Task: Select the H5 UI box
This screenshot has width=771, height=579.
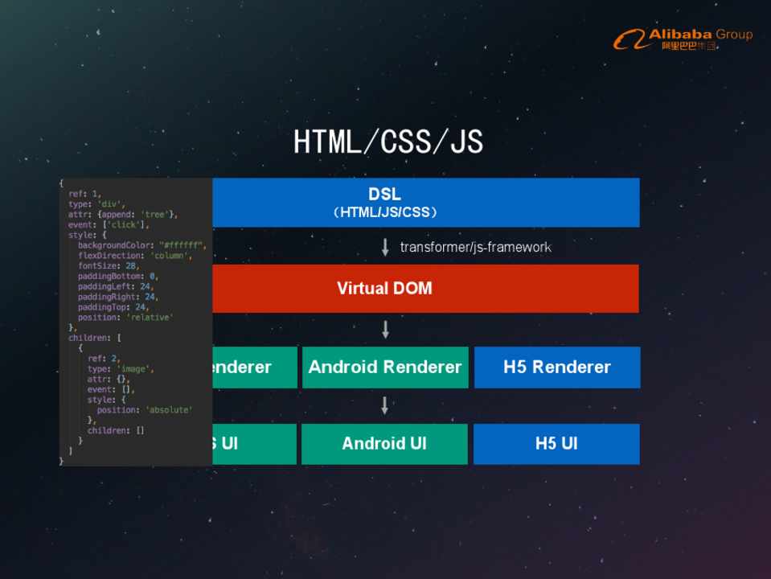Action: (x=556, y=444)
